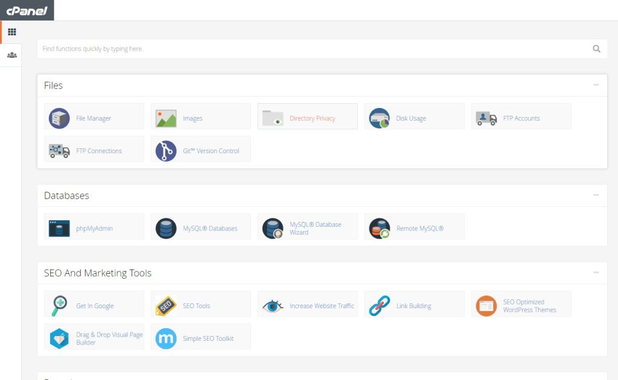
Task: Click the MySQL Databases icon
Action: coord(166,229)
